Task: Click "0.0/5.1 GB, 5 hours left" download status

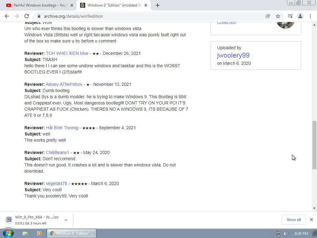Action: (x=31, y=223)
